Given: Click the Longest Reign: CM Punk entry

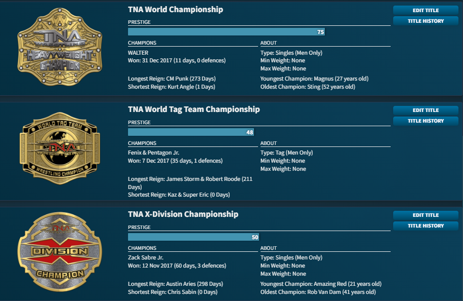Looking at the screenshot, I should (x=172, y=79).
